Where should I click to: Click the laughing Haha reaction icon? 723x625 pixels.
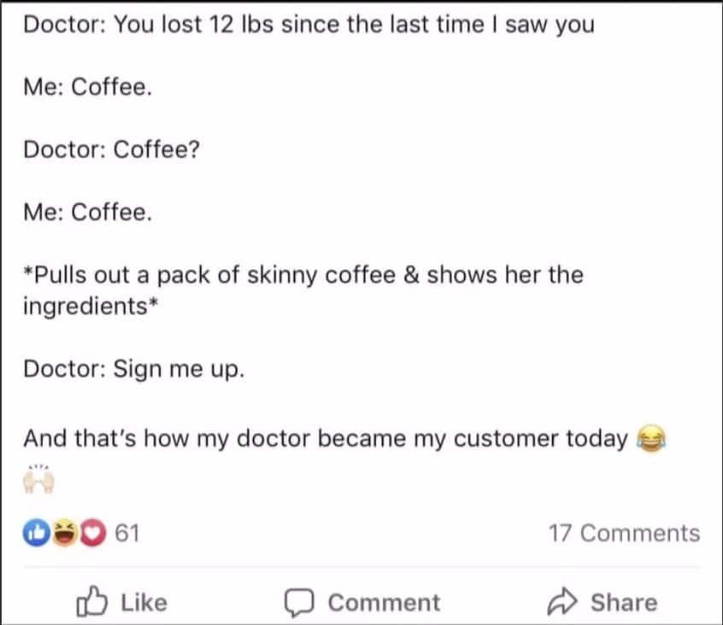tap(59, 533)
